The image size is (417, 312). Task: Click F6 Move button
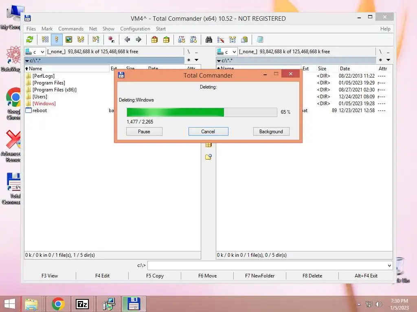coord(207,276)
